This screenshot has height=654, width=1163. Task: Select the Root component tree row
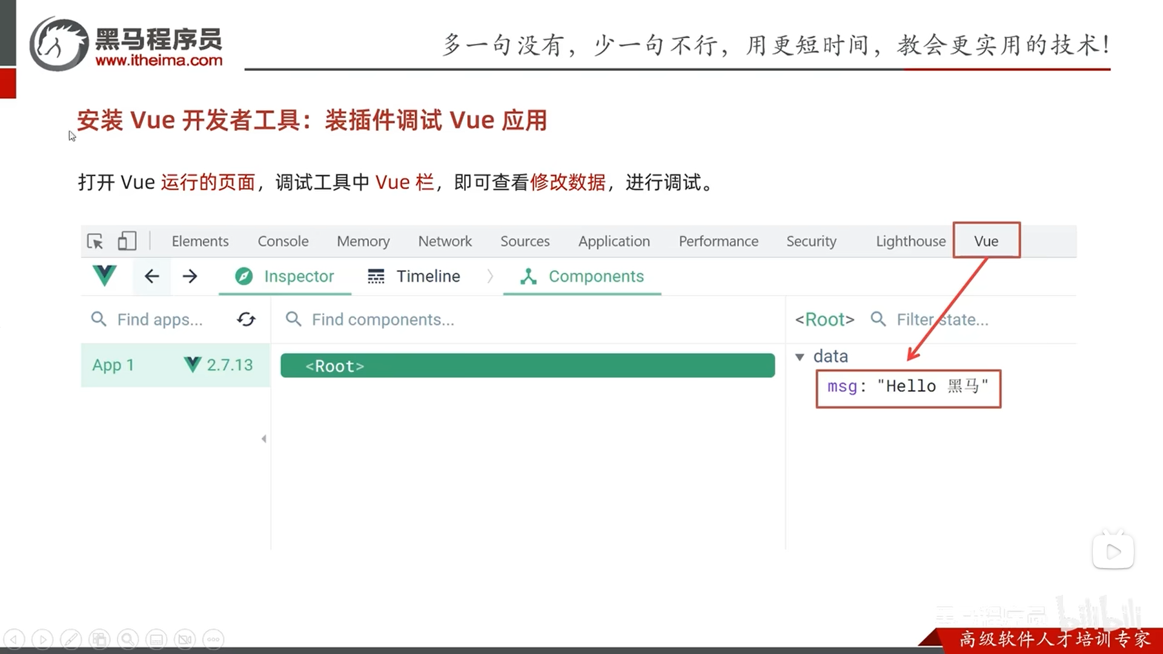[527, 366]
